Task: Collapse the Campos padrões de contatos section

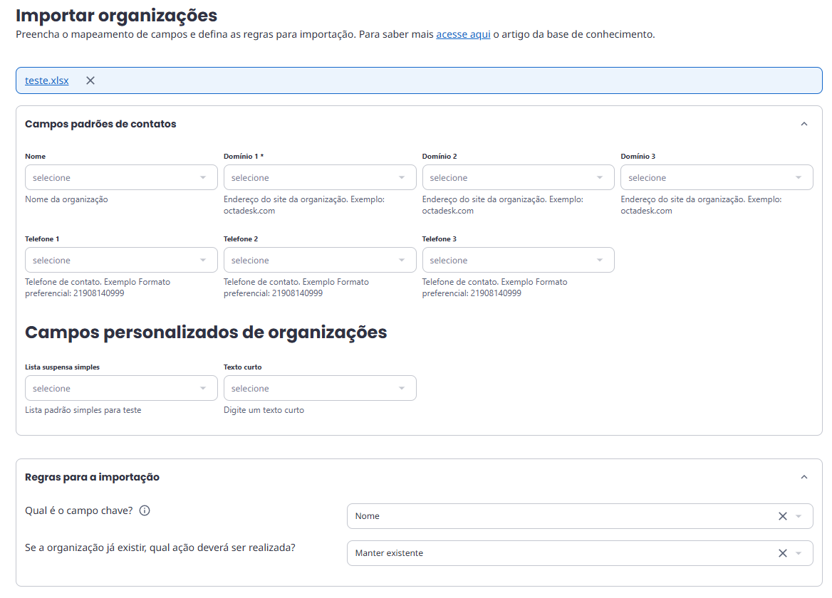Action: pyautogui.click(x=804, y=124)
